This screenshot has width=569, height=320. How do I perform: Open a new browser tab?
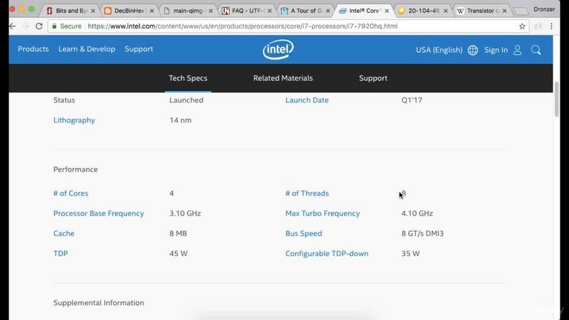point(521,11)
